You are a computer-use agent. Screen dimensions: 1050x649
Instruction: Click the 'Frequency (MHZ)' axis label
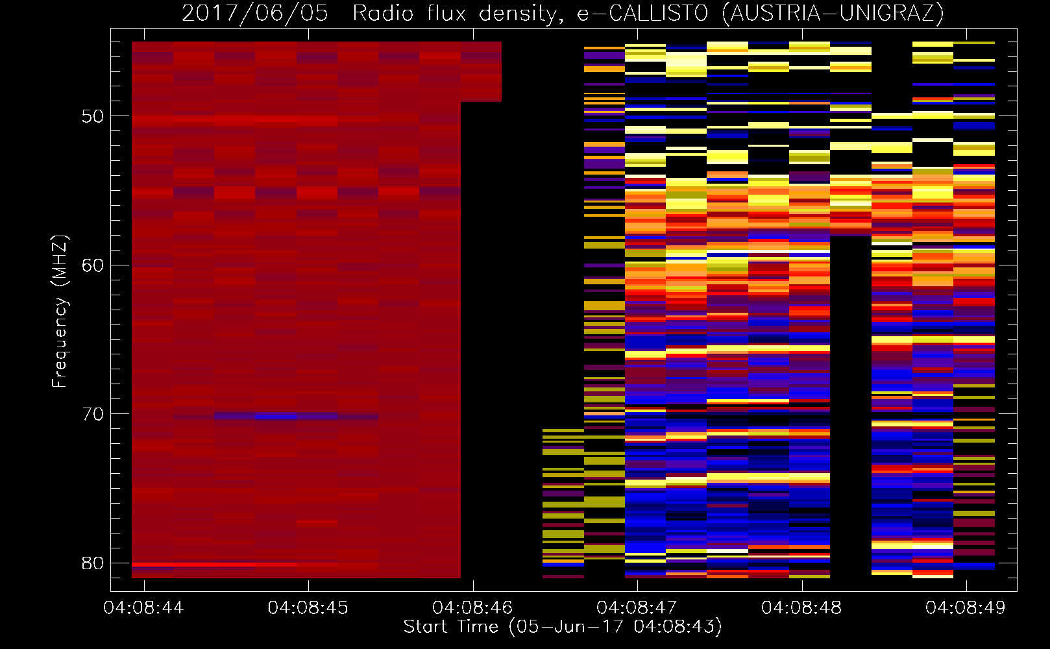[x=60, y=312]
